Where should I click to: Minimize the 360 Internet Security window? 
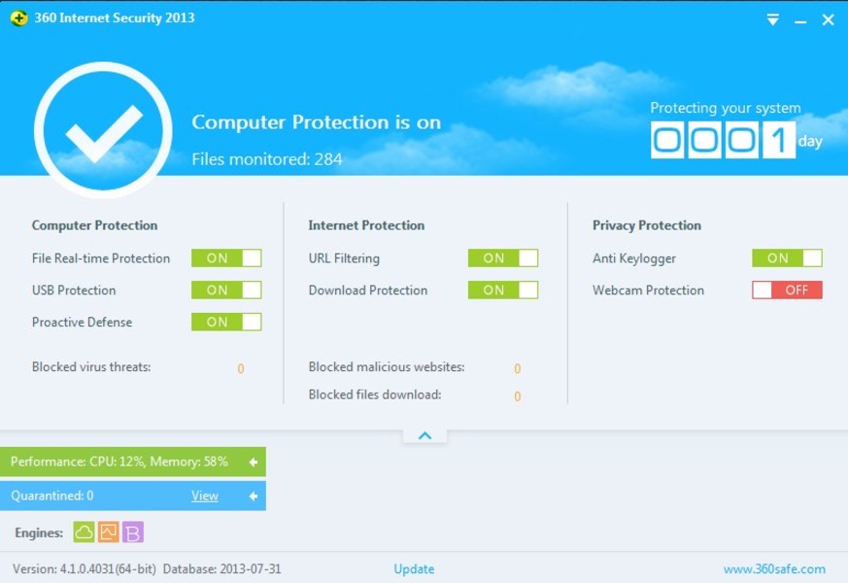click(800, 21)
